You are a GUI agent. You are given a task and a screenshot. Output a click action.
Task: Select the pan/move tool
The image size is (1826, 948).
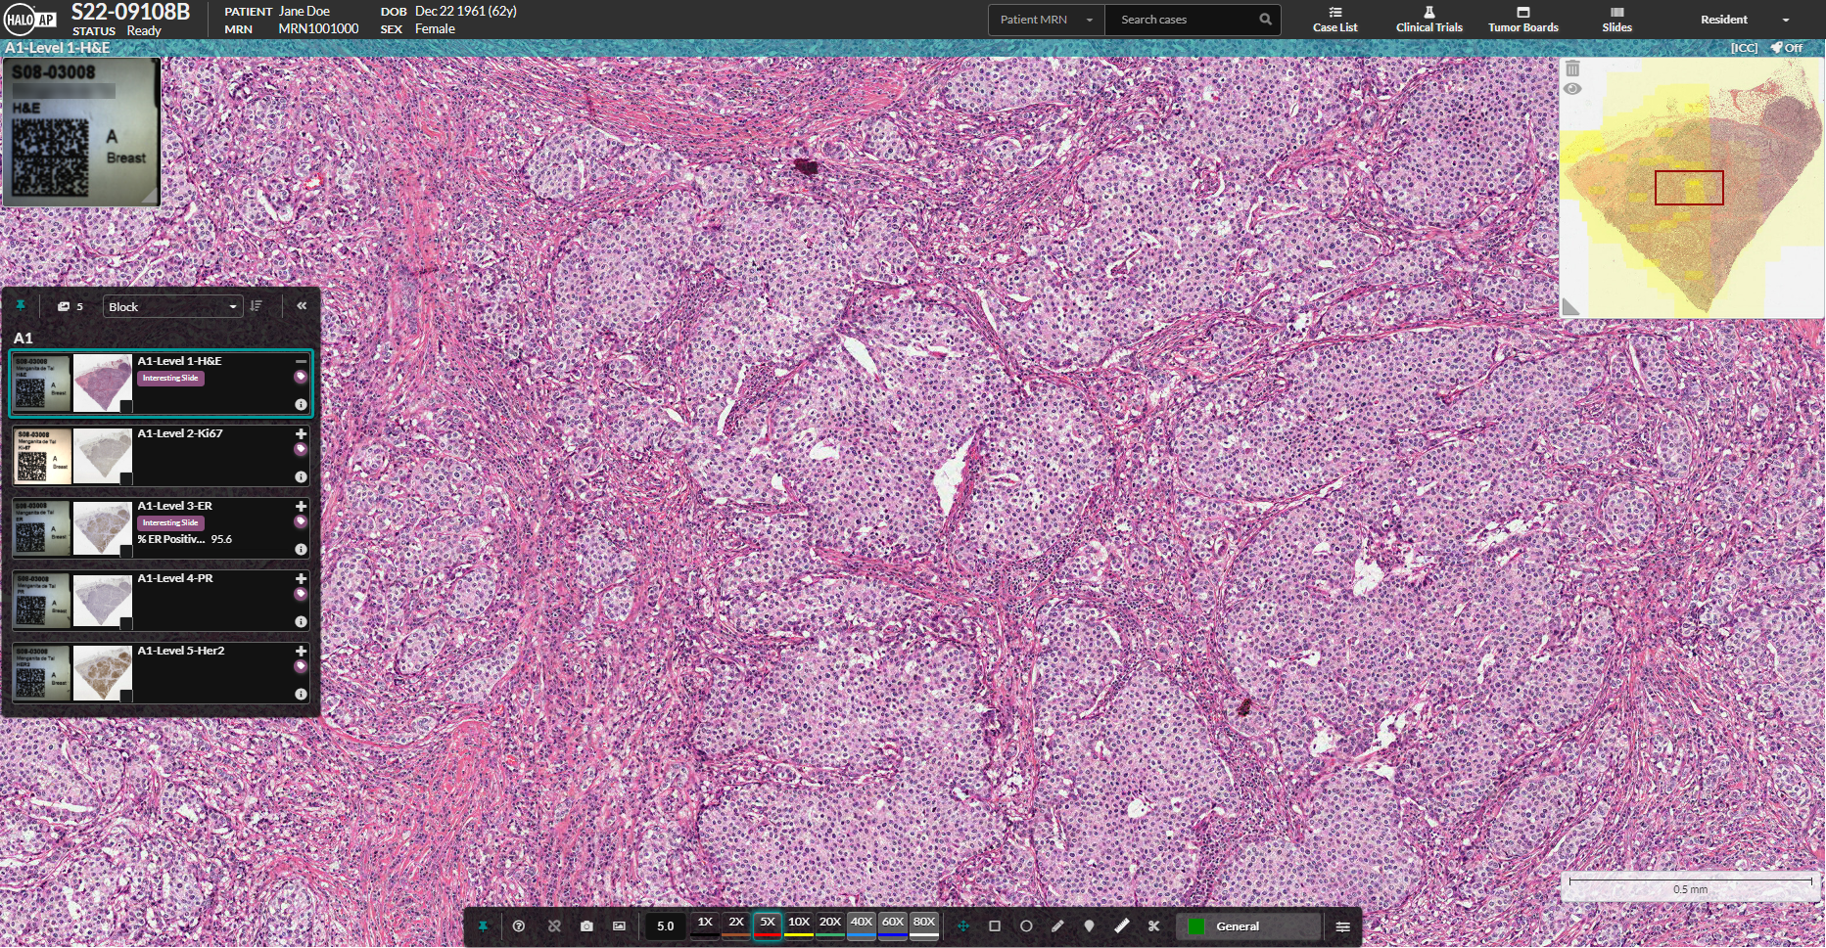(963, 926)
